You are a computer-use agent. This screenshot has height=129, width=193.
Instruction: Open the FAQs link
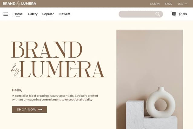point(168,4)
